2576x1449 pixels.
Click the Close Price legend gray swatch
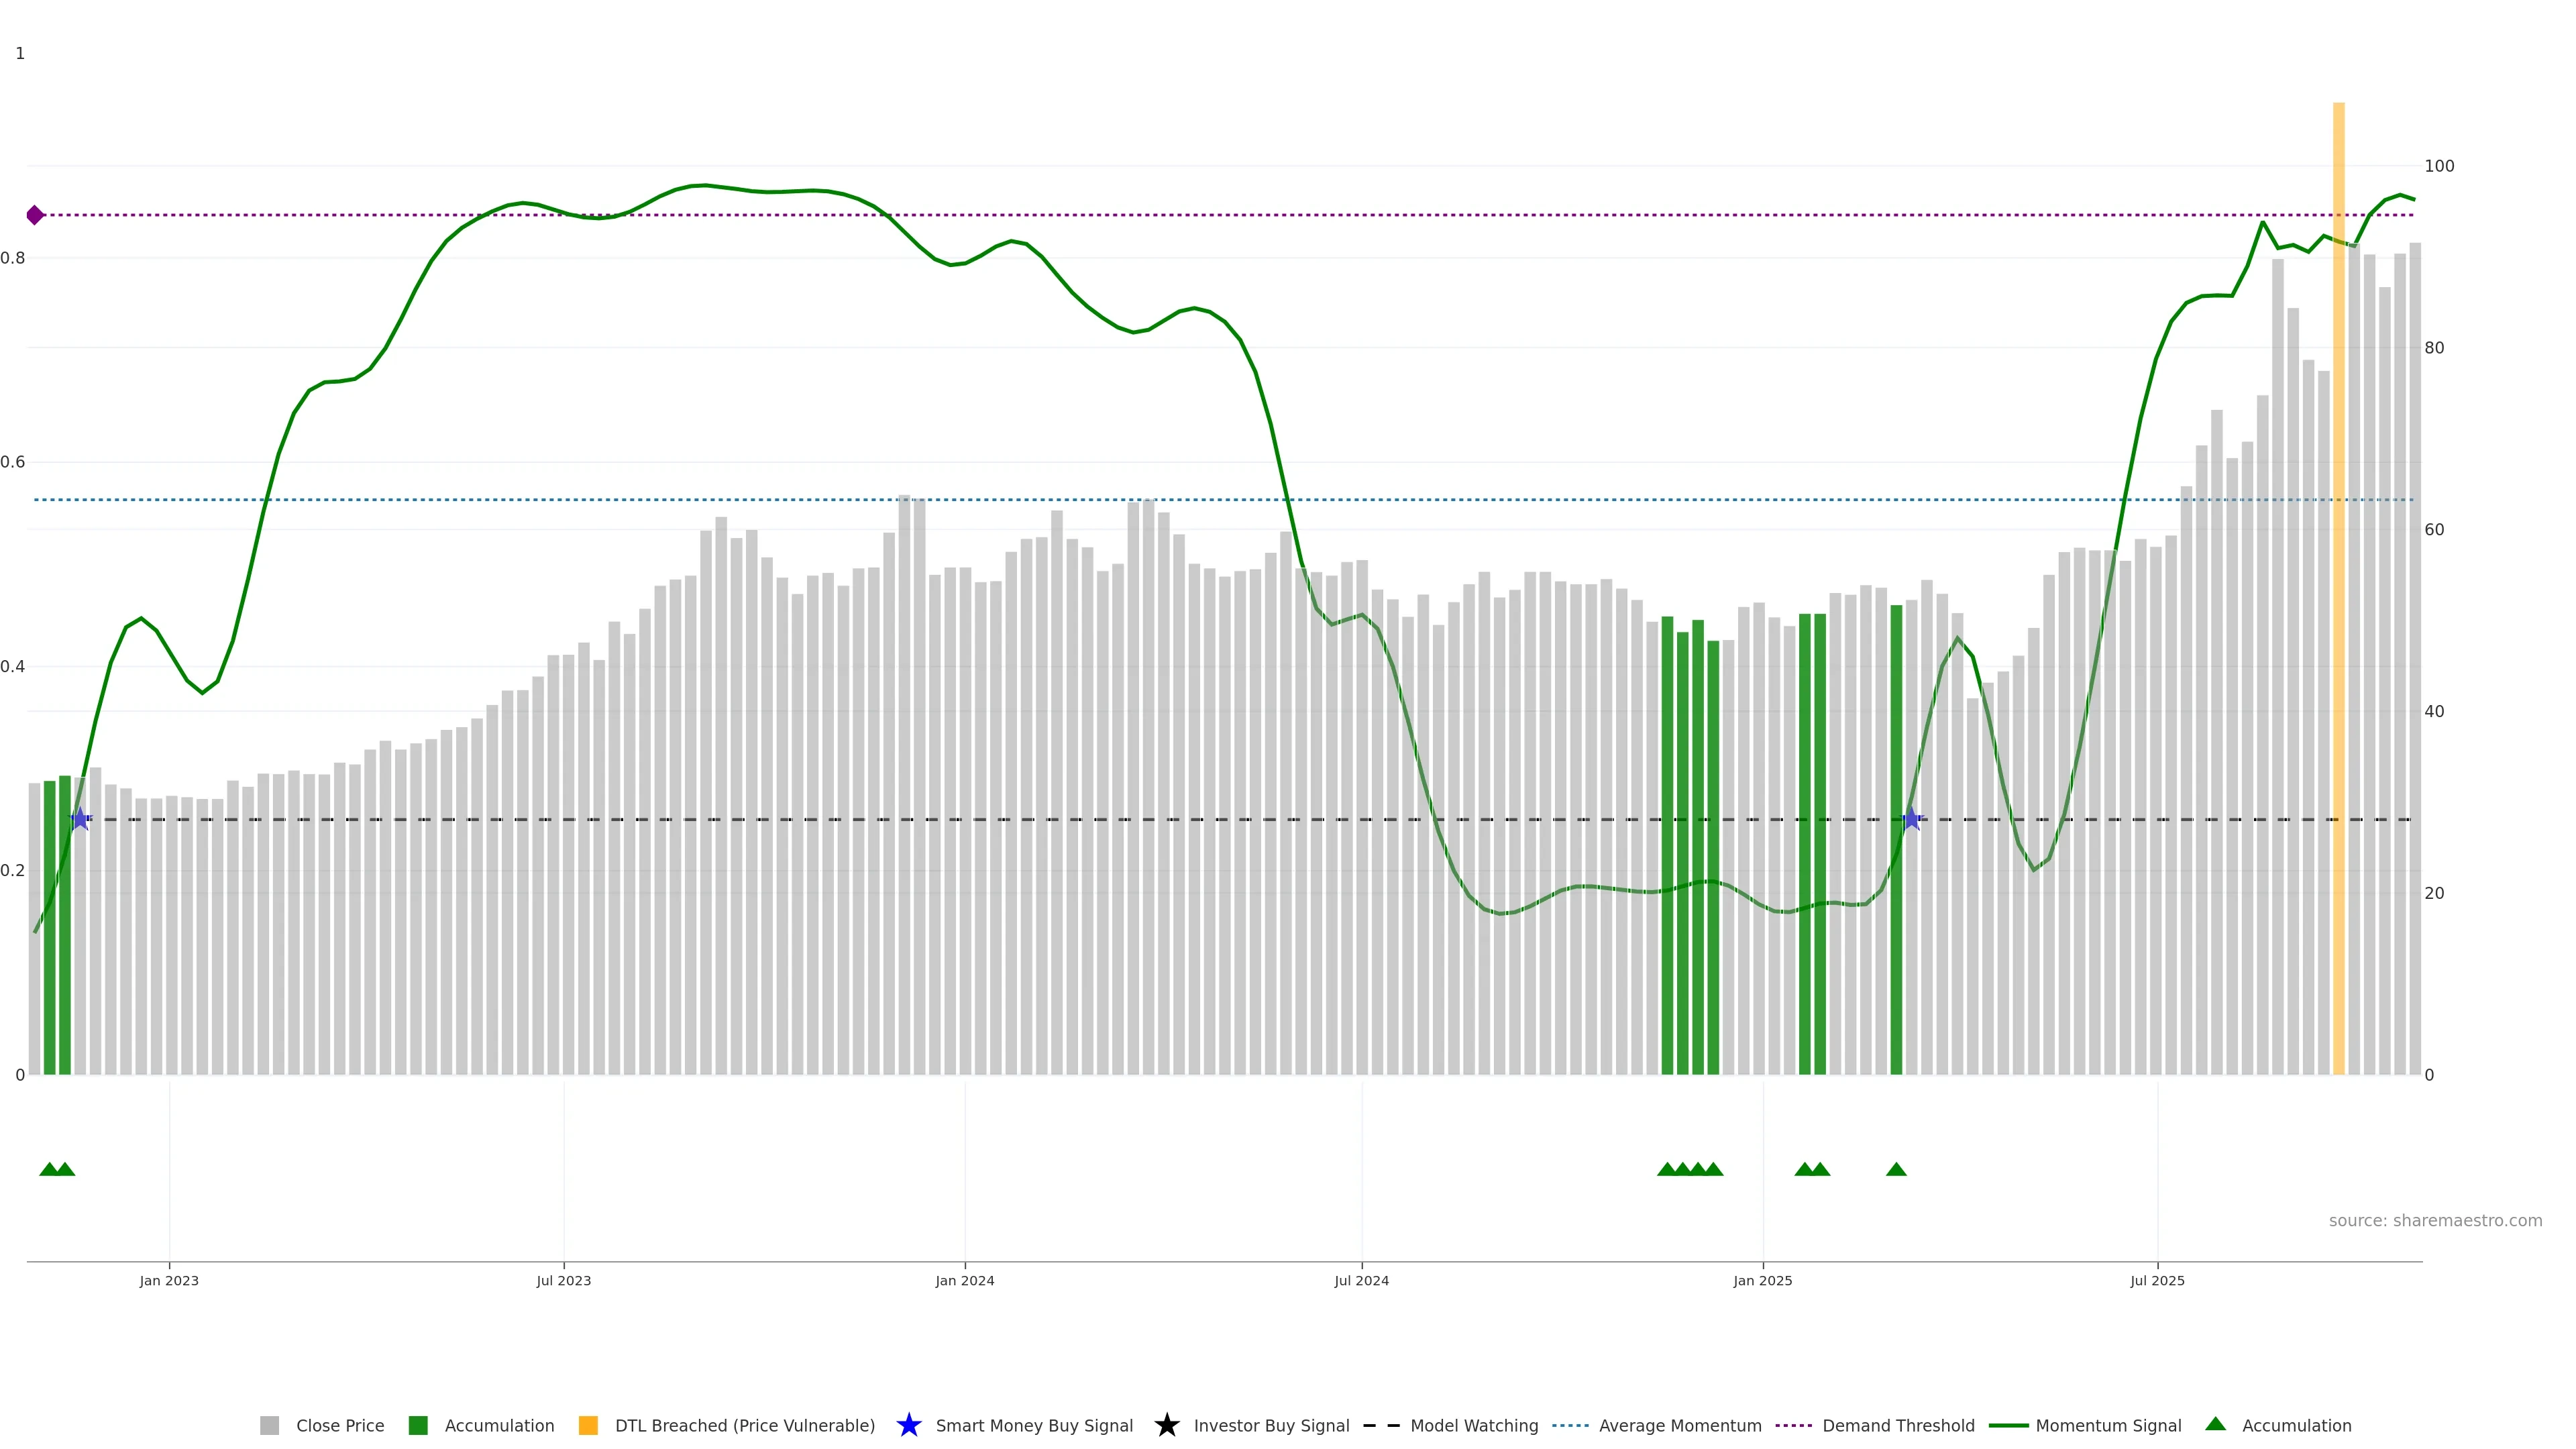pos(269,1425)
